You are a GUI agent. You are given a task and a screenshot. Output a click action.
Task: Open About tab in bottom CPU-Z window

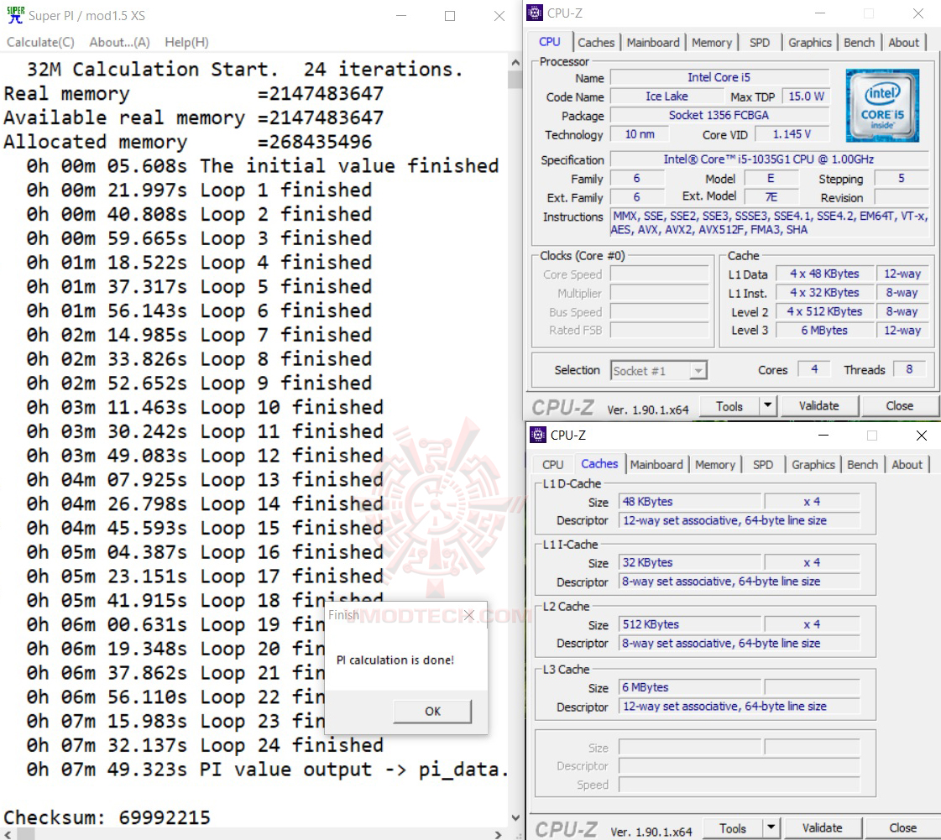tap(907, 465)
